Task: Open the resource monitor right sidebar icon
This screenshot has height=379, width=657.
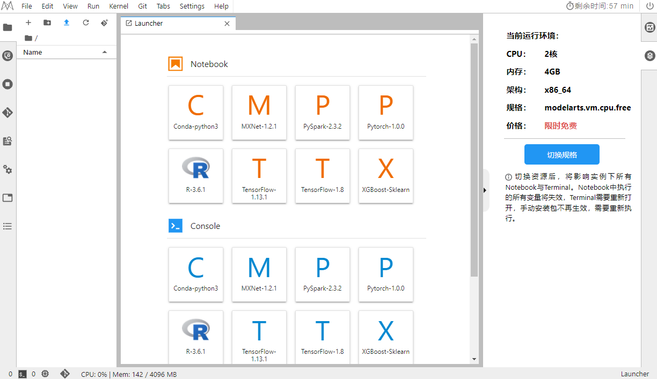Action: pyautogui.click(x=649, y=27)
